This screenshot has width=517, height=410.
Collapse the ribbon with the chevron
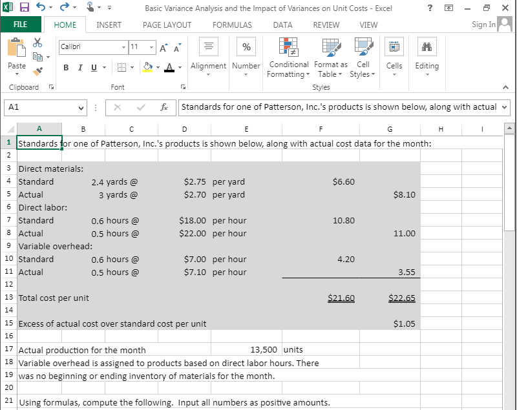(x=505, y=87)
